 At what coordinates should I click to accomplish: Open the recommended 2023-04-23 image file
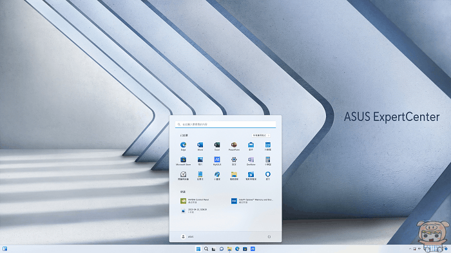coord(193,211)
